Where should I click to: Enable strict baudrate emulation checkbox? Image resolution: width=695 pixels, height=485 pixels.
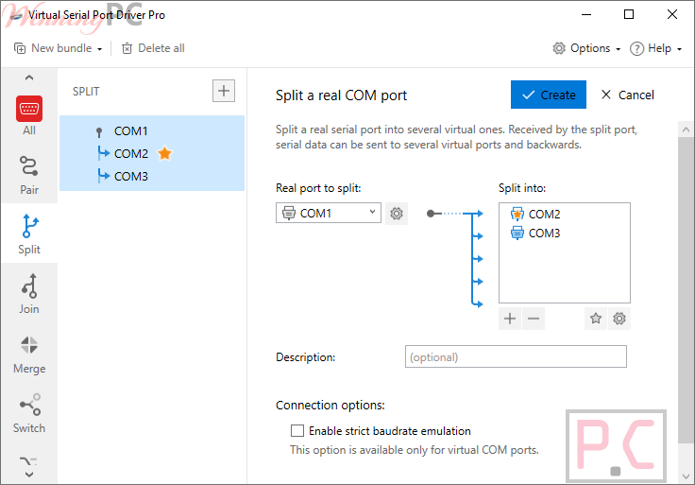click(x=297, y=431)
